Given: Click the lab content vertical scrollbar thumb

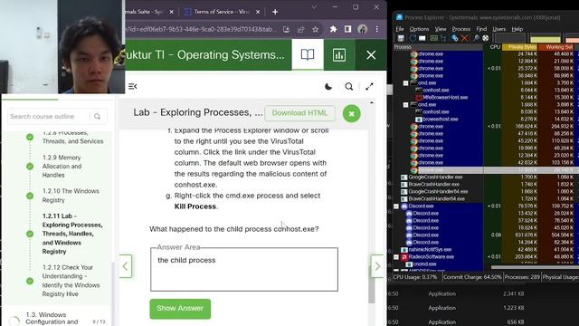Looking at the screenshot, I should click(x=372, y=284).
